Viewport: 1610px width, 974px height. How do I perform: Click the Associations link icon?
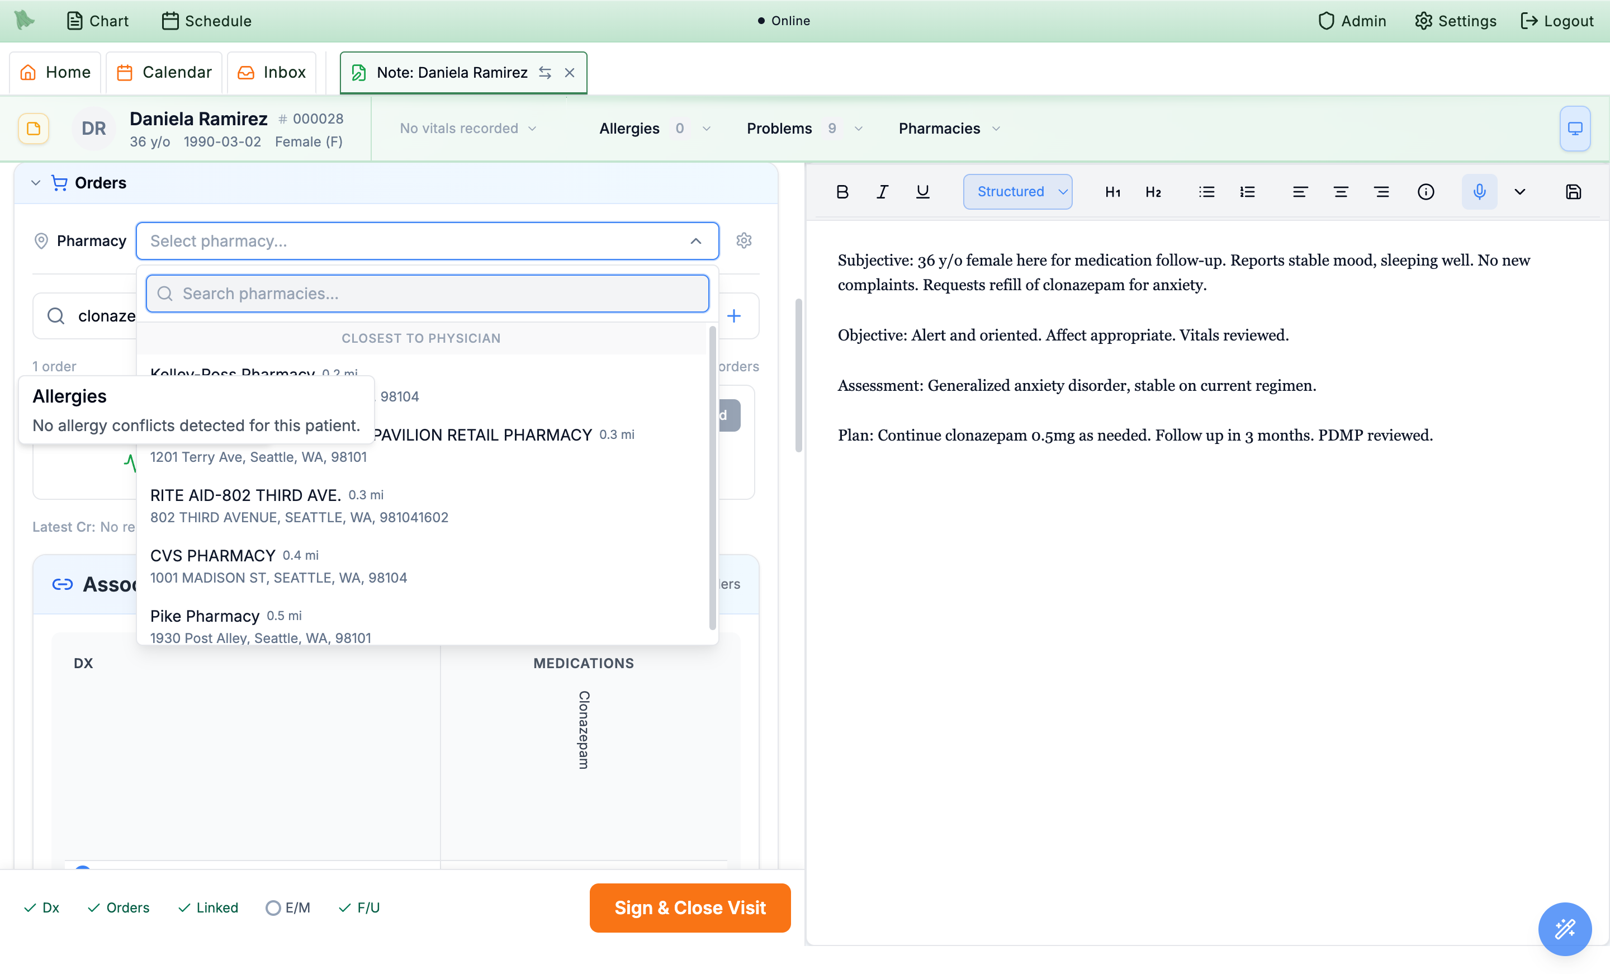63,584
